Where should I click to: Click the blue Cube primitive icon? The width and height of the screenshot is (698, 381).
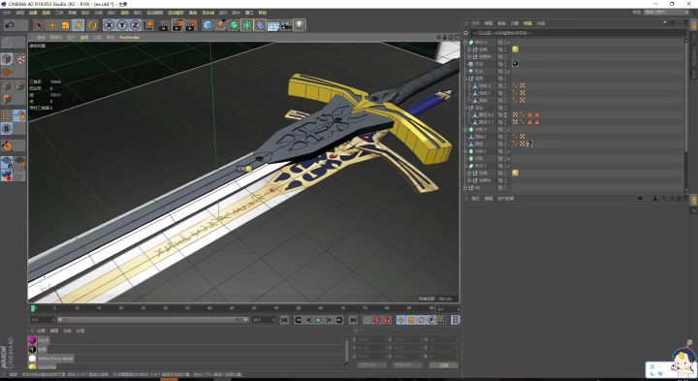(x=207, y=25)
